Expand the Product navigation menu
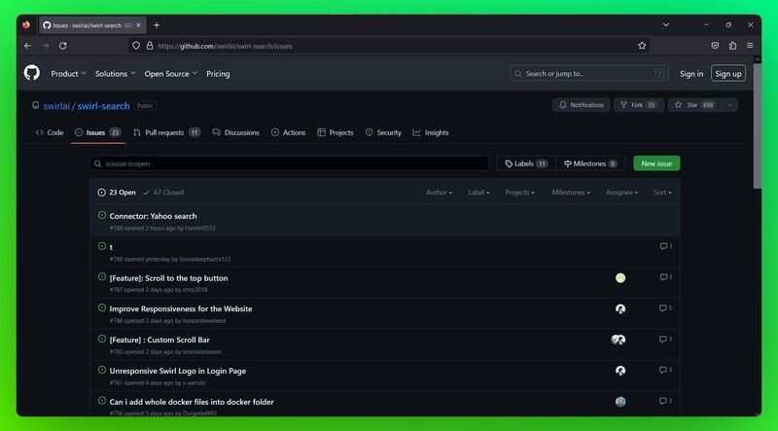 coord(68,74)
